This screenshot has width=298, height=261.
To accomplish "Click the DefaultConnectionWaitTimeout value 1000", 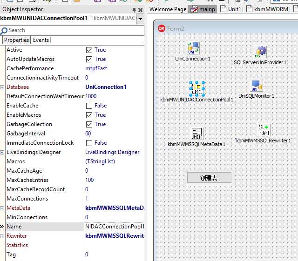I will point(91,96).
